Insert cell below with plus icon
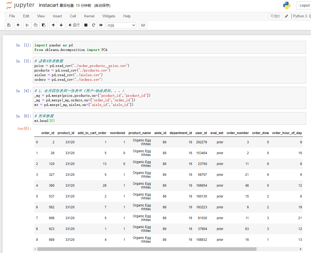This screenshot has width=311, height=253. click(18, 25)
